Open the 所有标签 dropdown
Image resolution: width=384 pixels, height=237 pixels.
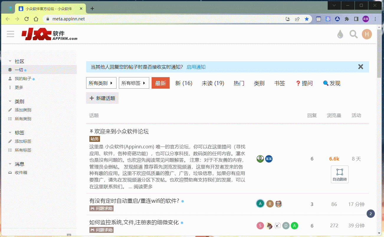[x=134, y=83]
